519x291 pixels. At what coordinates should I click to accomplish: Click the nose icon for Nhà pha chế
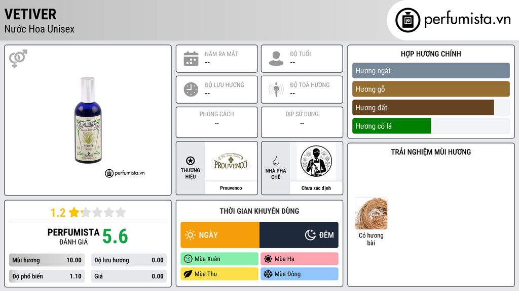276,161
